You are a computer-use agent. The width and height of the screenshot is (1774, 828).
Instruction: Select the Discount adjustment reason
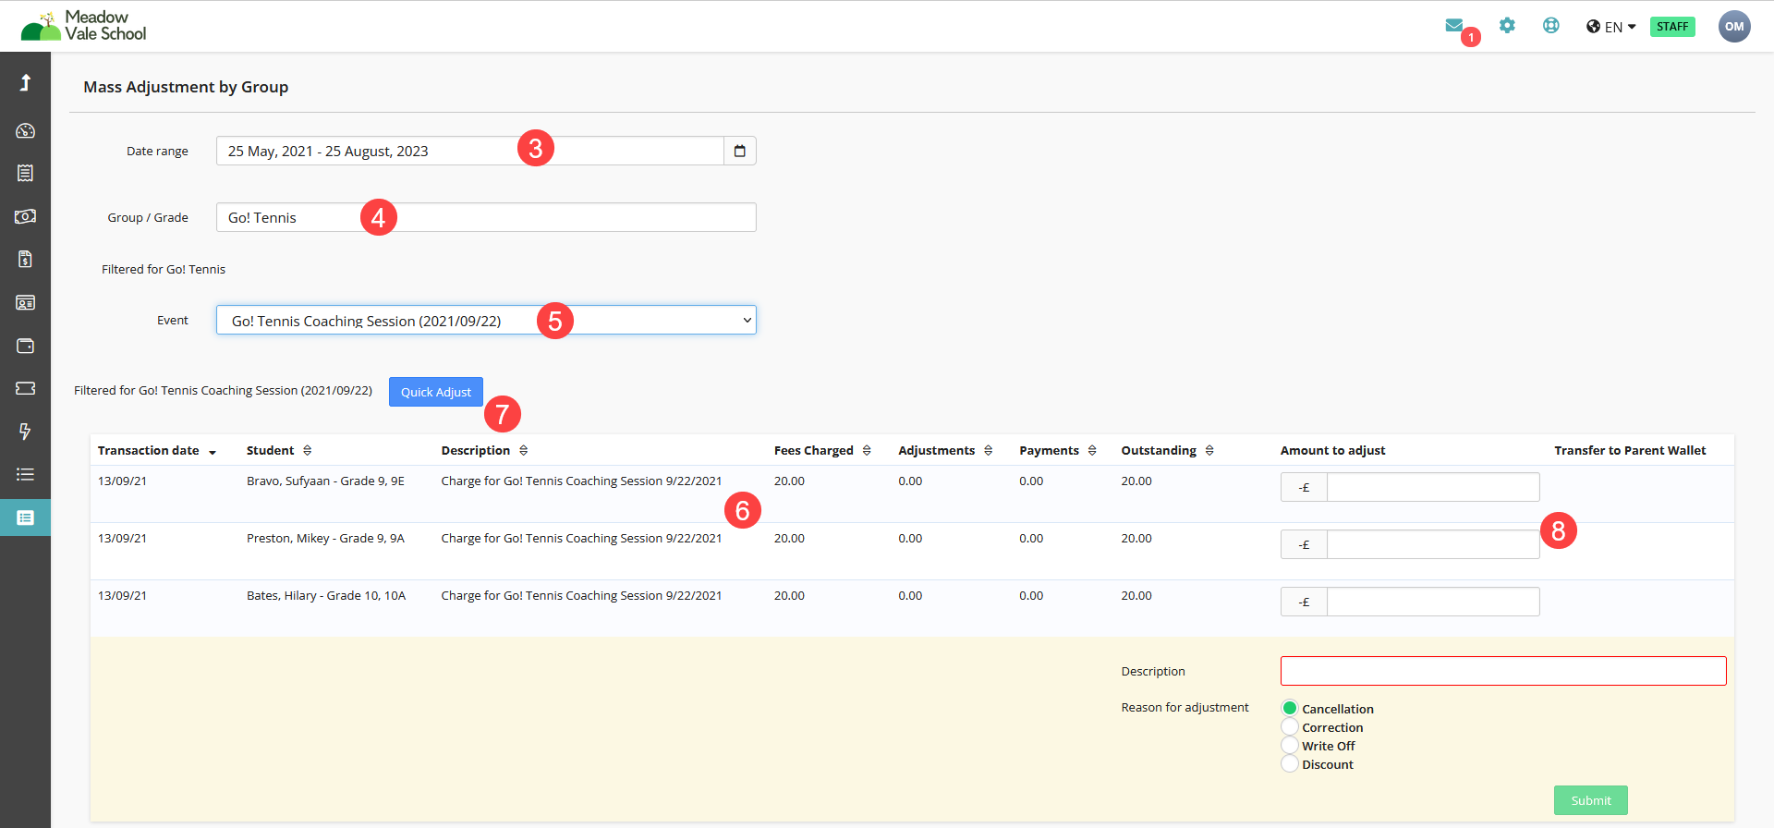tap(1290, 764)
